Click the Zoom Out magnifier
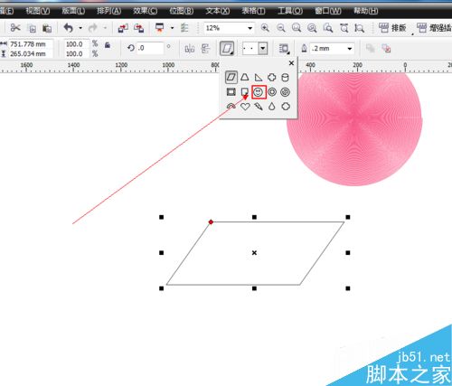This screenshot has width=452, height=386. click(281, 28)
